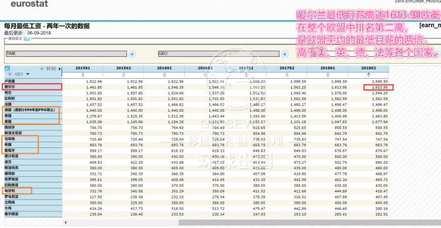Viewport: 441px width, 228px height.
Task: Click the 418.47 cell under 2018S2
Action: [x=382, y=191]
